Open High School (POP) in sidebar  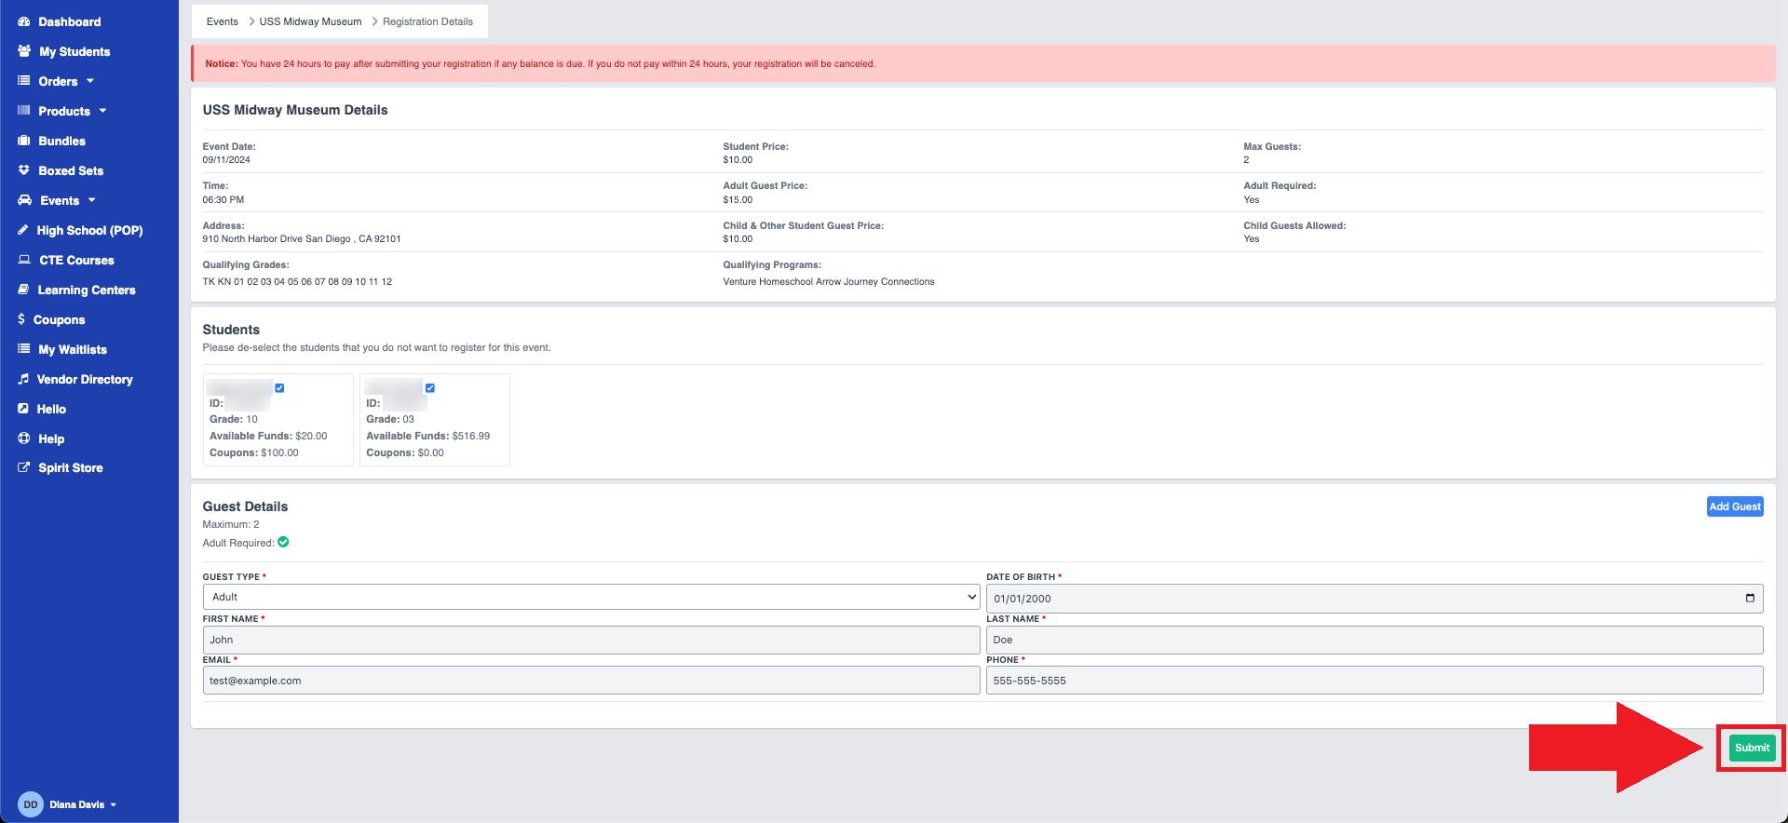tap(89, 230)
